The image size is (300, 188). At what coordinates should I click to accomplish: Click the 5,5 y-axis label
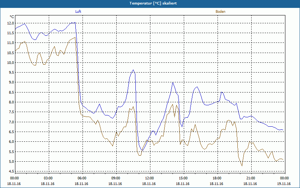(x=12, y=152)
